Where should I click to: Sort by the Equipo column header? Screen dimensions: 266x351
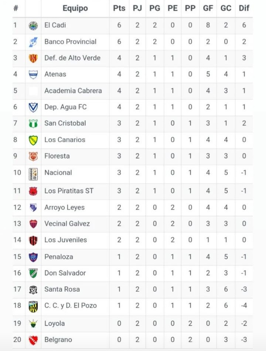75,8
